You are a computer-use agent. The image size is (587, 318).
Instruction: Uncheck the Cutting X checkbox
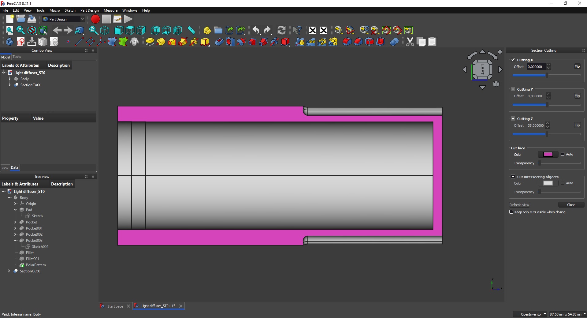coord(513,60)
